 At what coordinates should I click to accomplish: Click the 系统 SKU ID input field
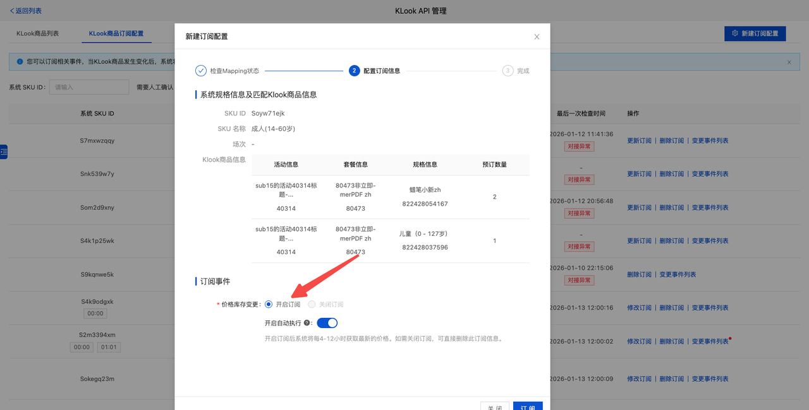[88, 88]
